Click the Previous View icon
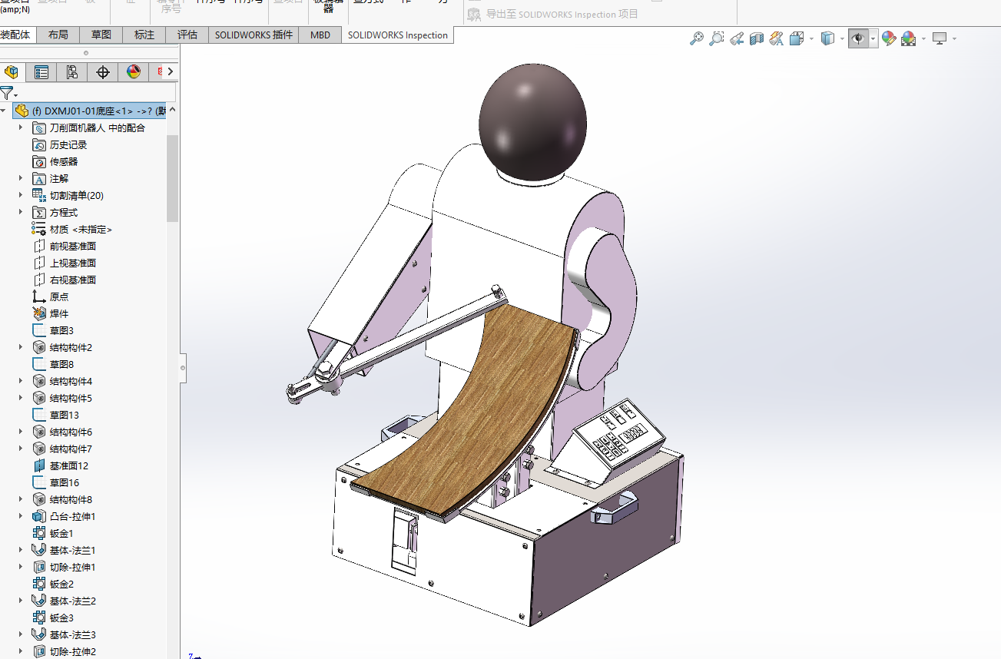 click(x=737, y=38)
